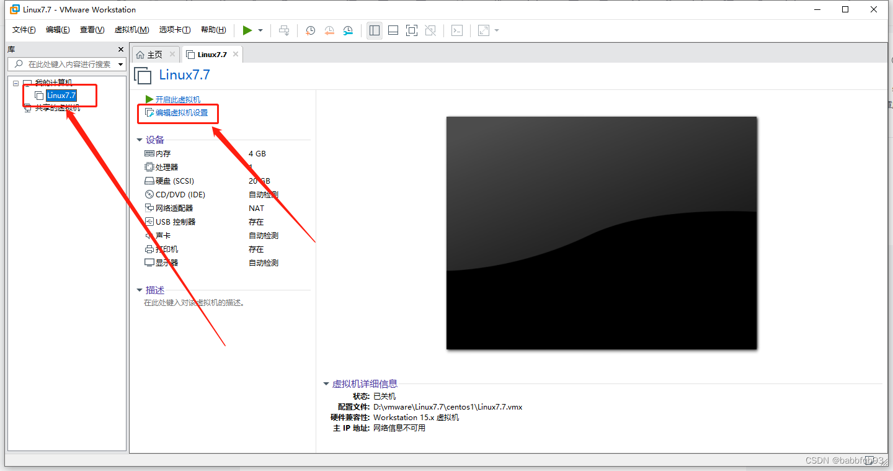Screen dimensions: 893x471
Task: Open the 文件(F) menu
Action: [x=24, y=30]
